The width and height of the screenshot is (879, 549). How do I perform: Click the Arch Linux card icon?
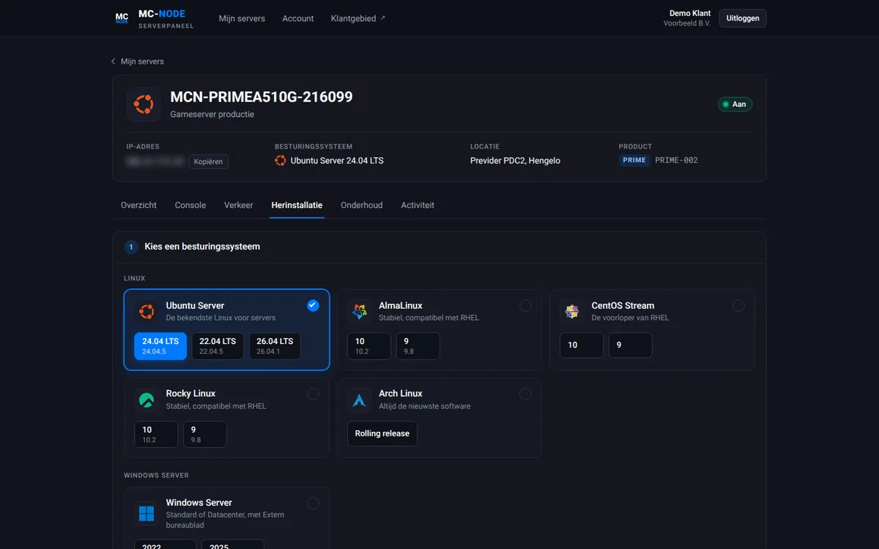(359, 400)
